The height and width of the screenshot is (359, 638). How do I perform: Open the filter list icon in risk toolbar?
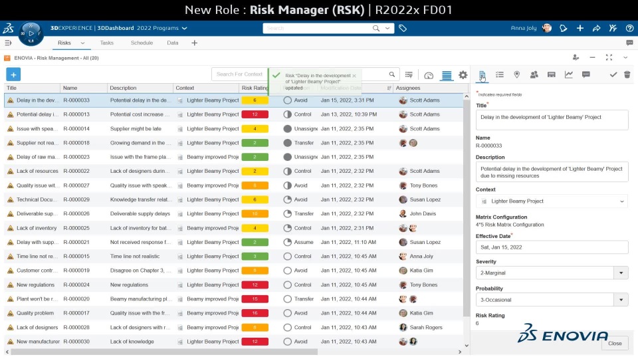coord(409,75)
